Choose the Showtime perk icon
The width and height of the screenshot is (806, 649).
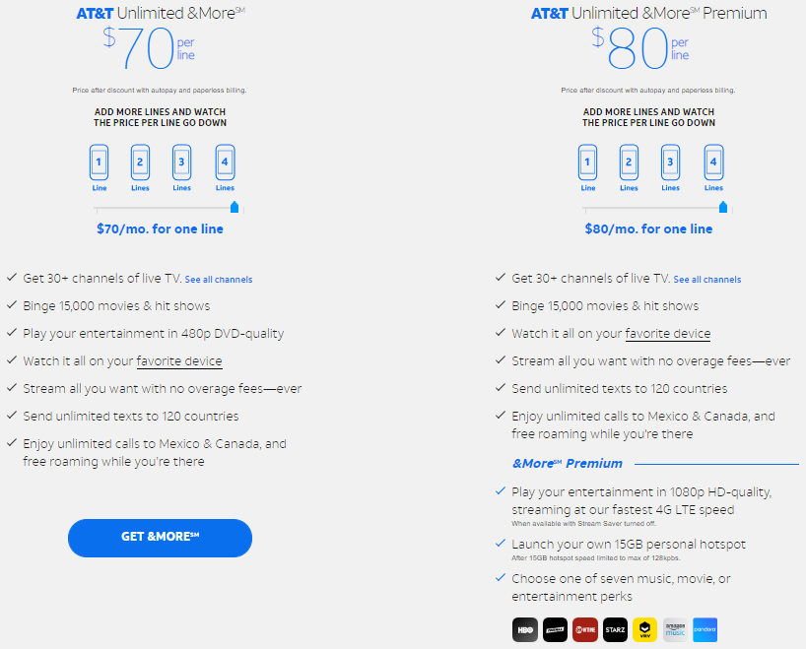coord(585,629)
